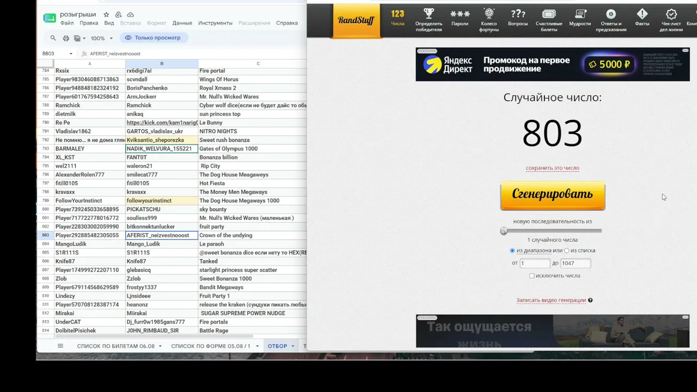This screenshot has height=392, width=697.
Task: Click the formula bar content field
Action: [197, 54]
